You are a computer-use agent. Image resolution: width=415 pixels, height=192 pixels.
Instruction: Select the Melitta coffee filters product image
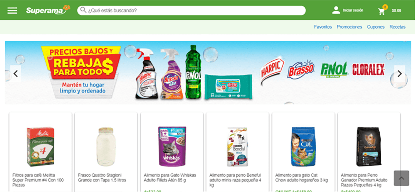[41, 146]
